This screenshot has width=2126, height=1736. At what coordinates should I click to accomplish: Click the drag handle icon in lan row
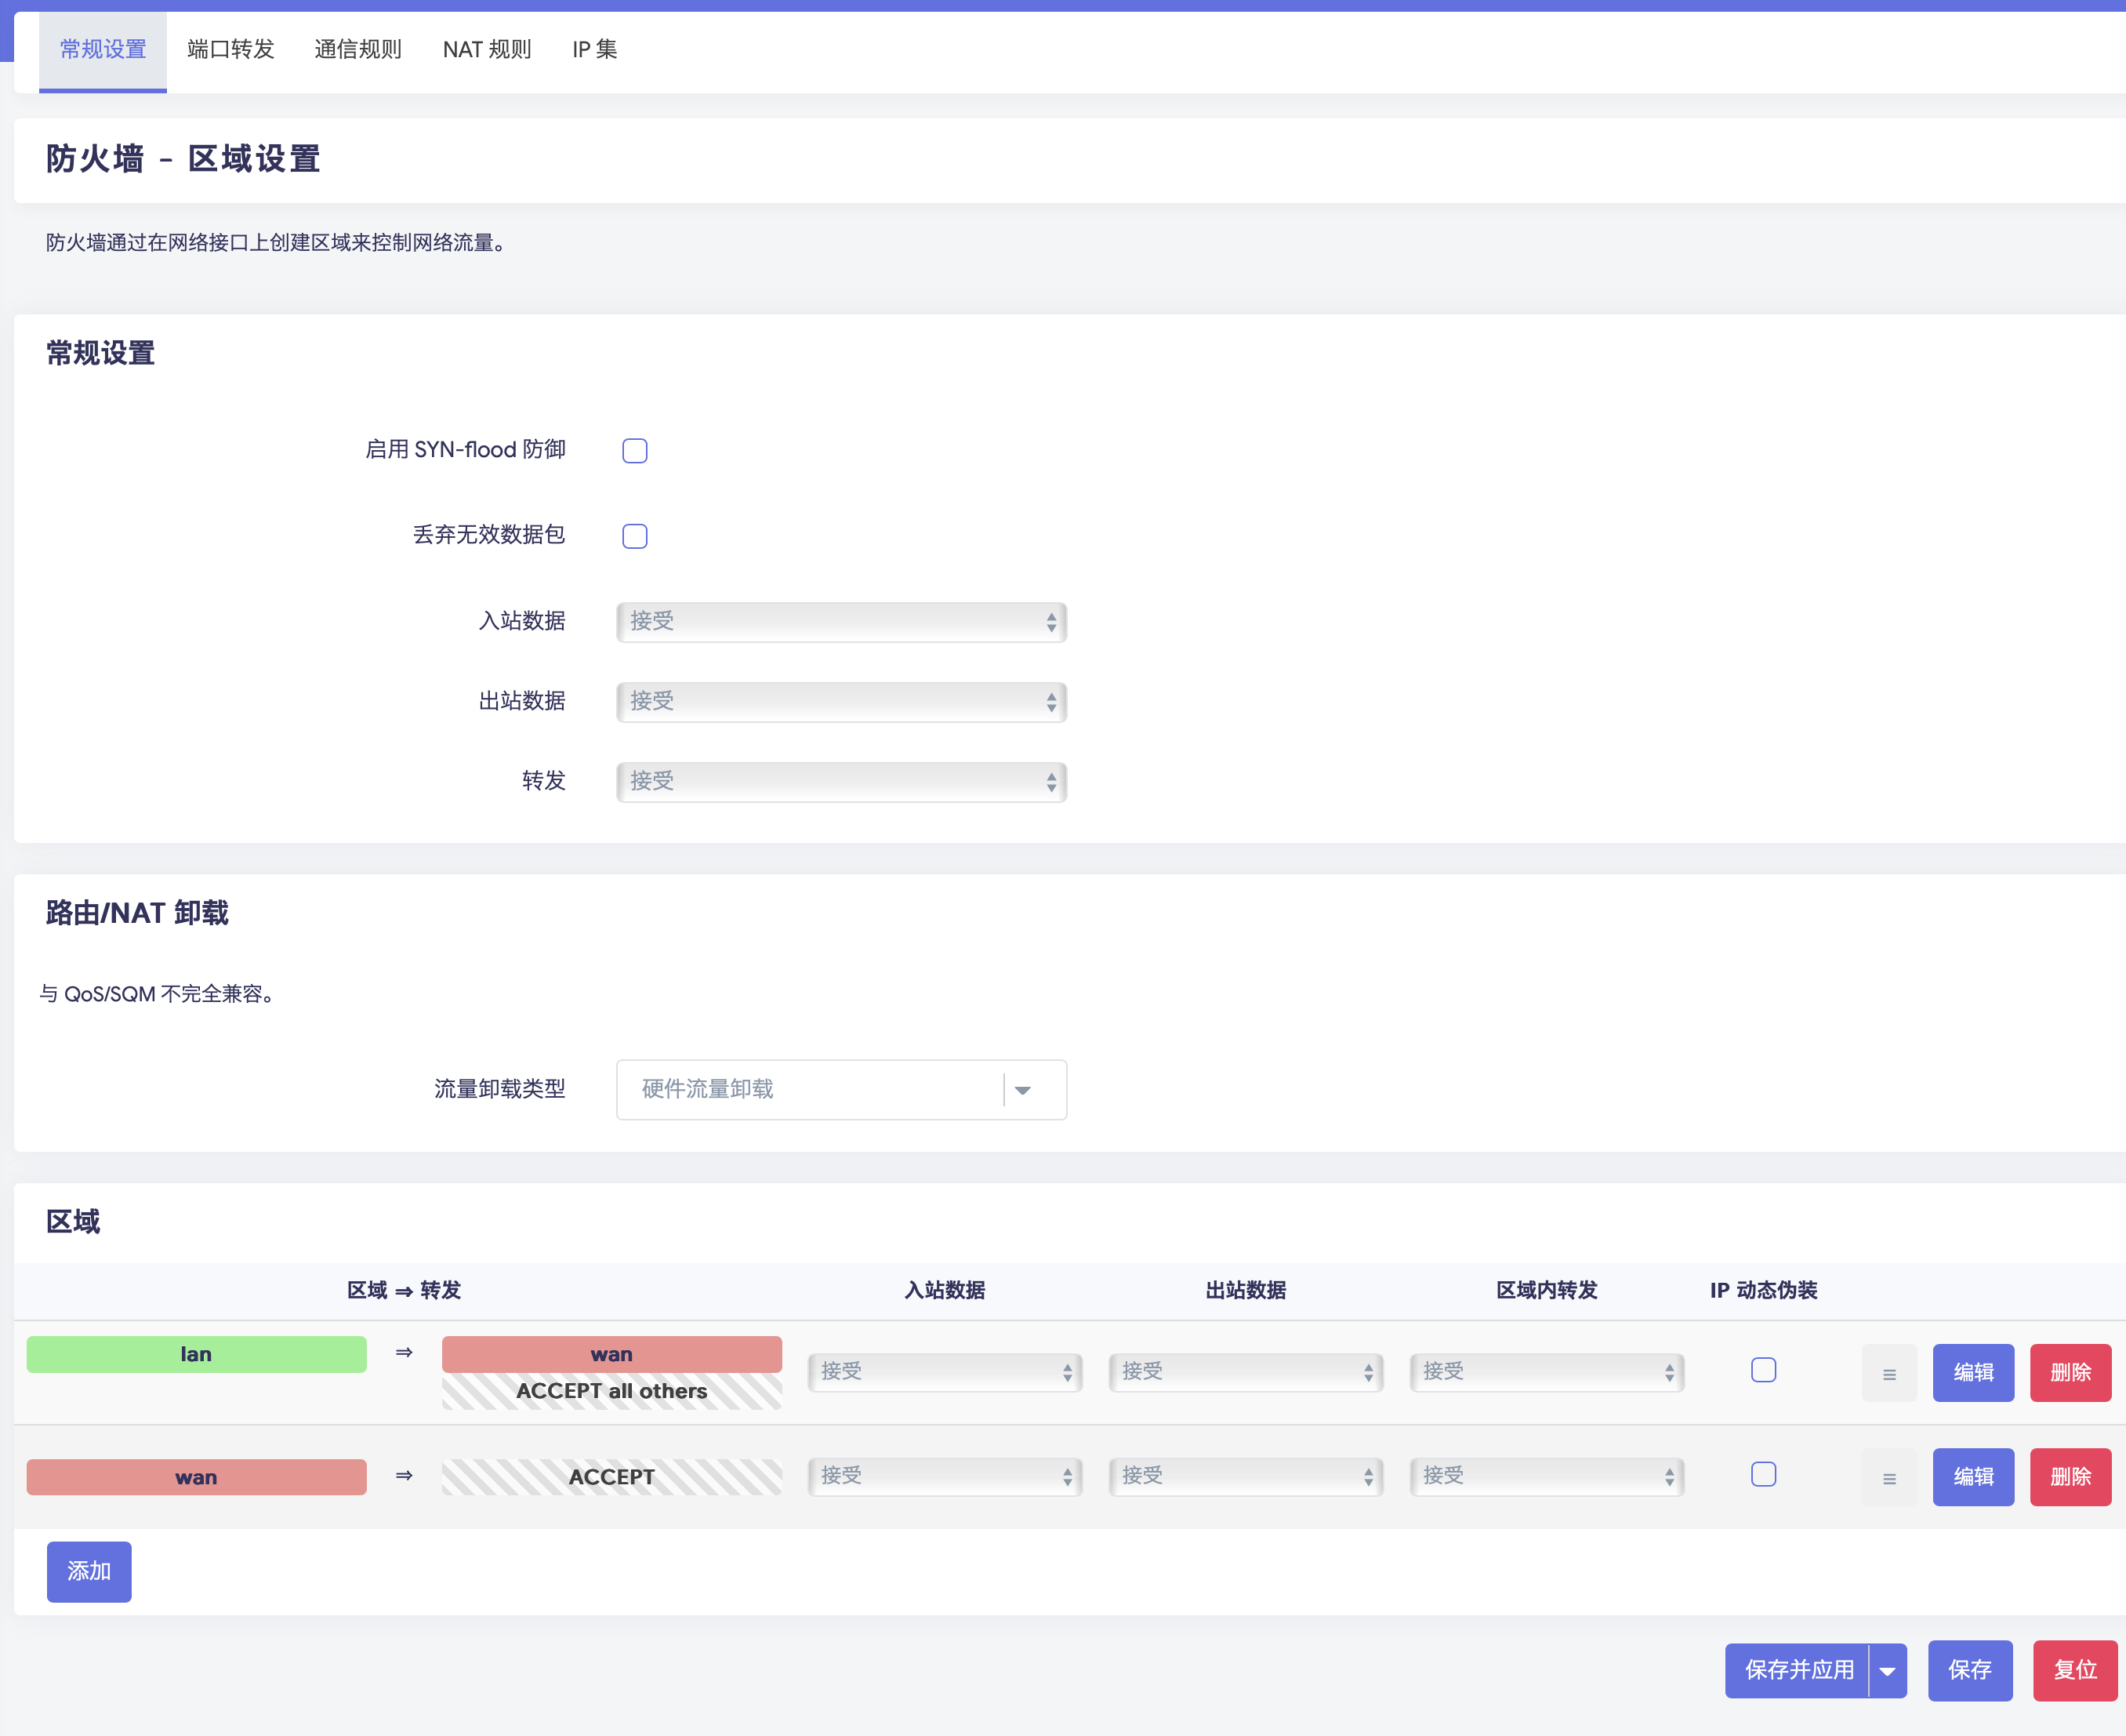coord(1888,1374)
